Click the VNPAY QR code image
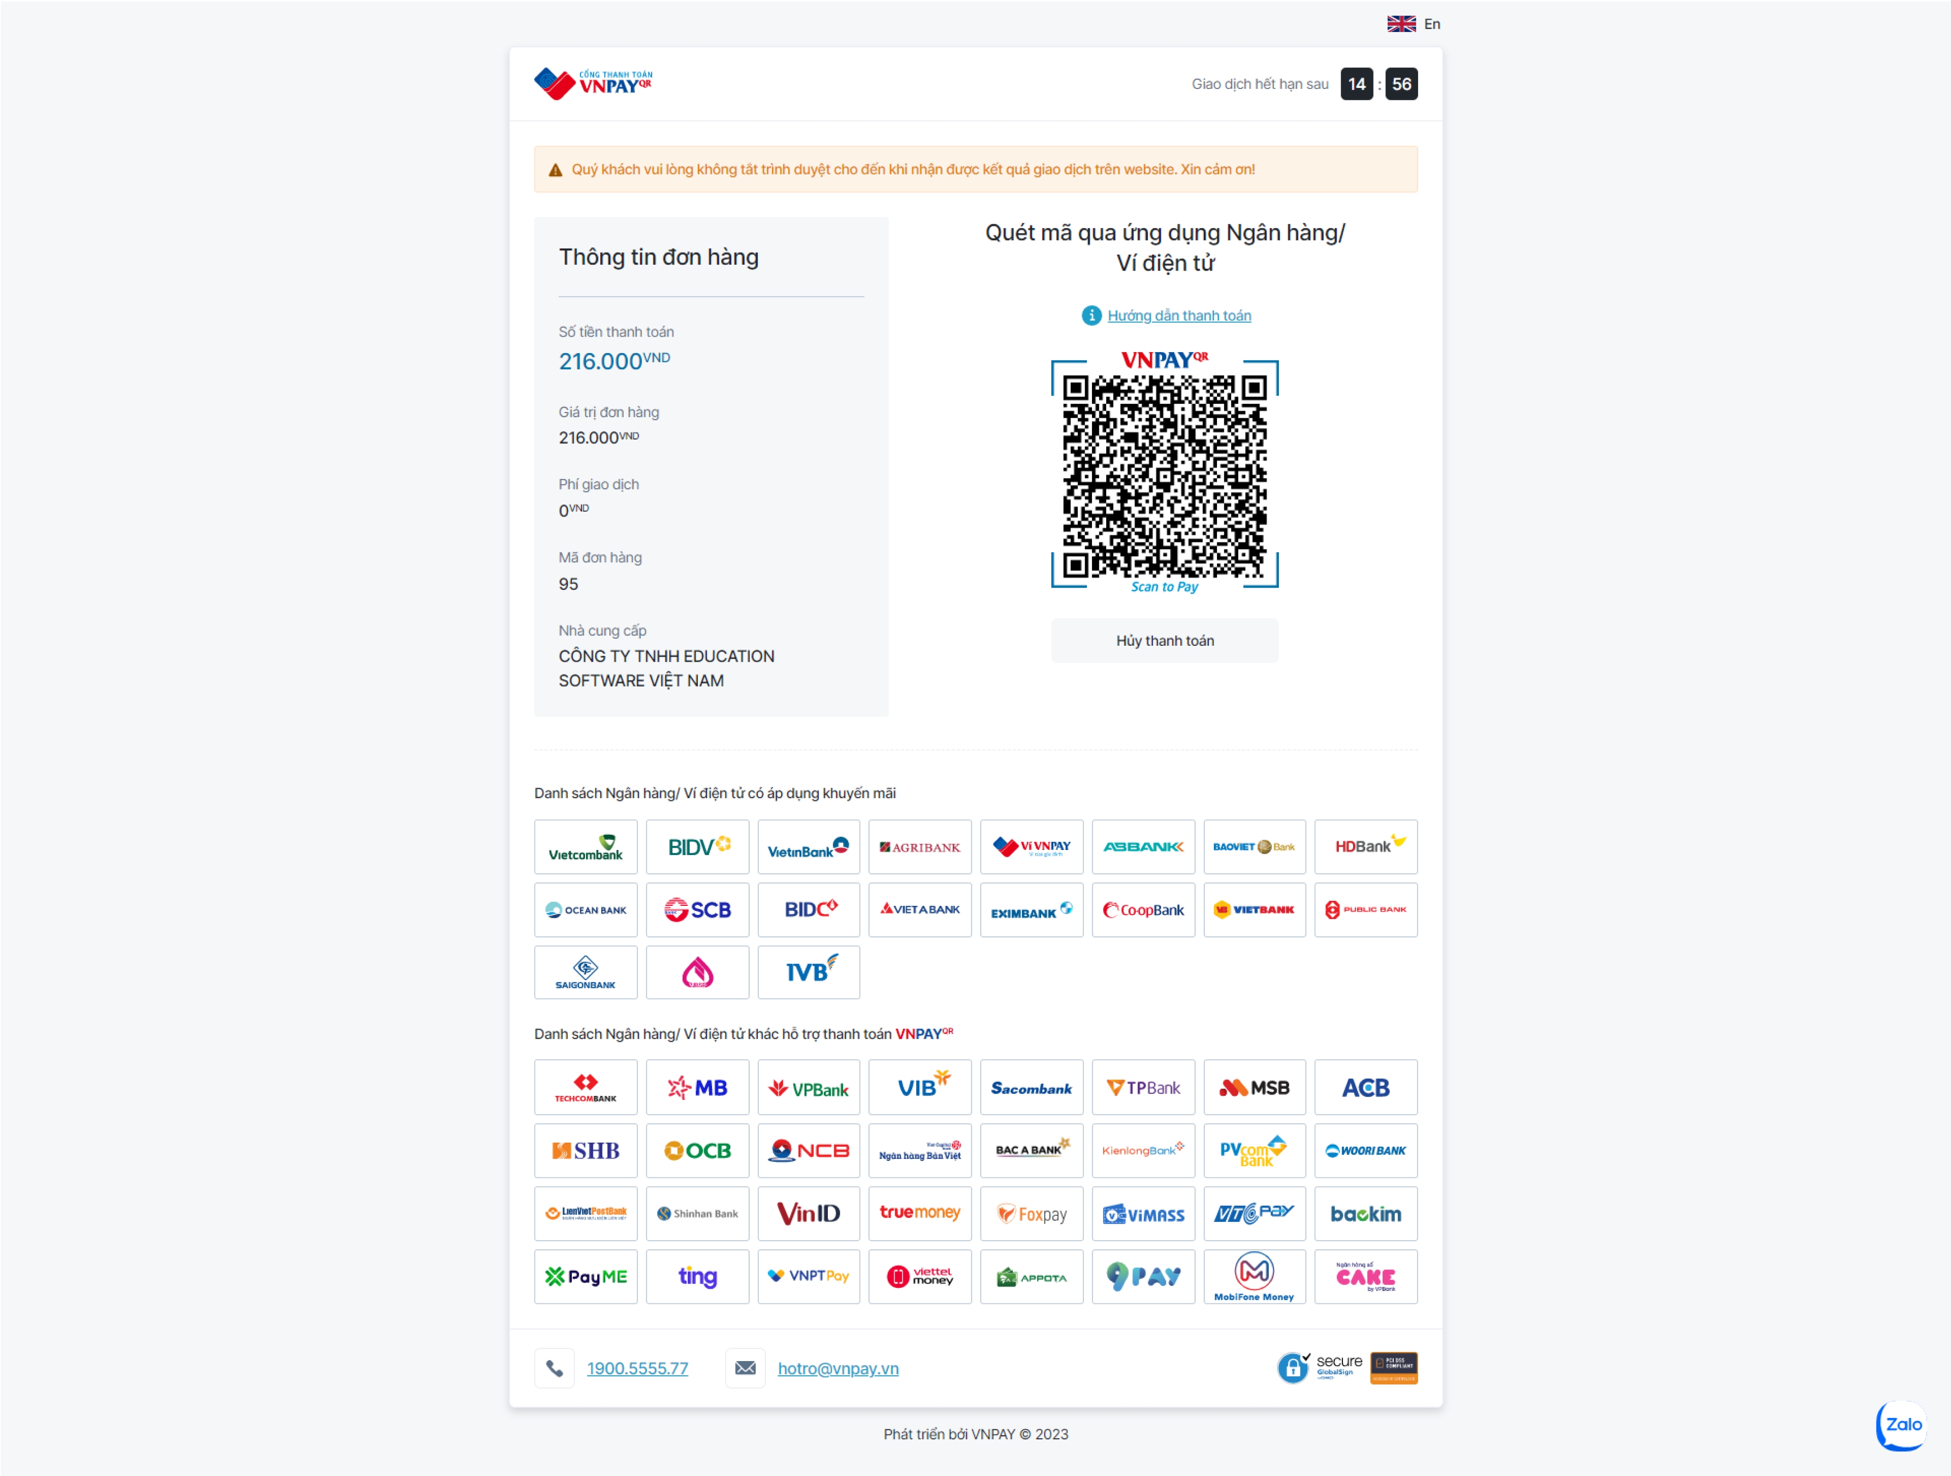This screenshot has height=1476, width=1951. pos(1164,474)
